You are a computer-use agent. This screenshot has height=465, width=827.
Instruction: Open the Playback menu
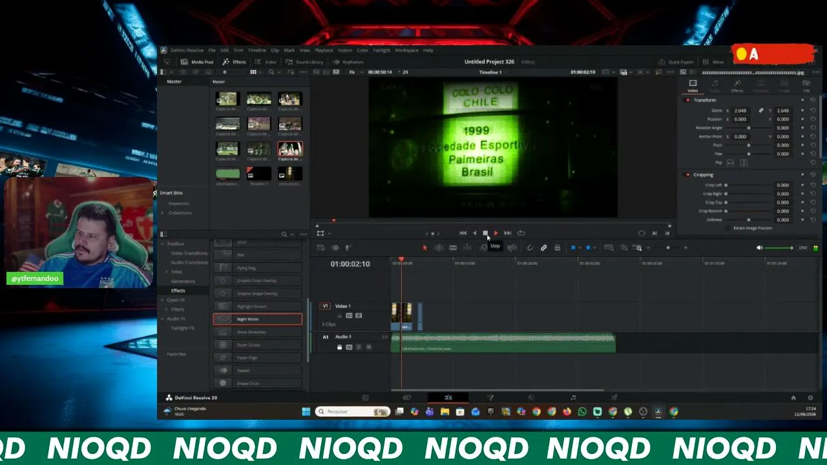pos(324,50)
